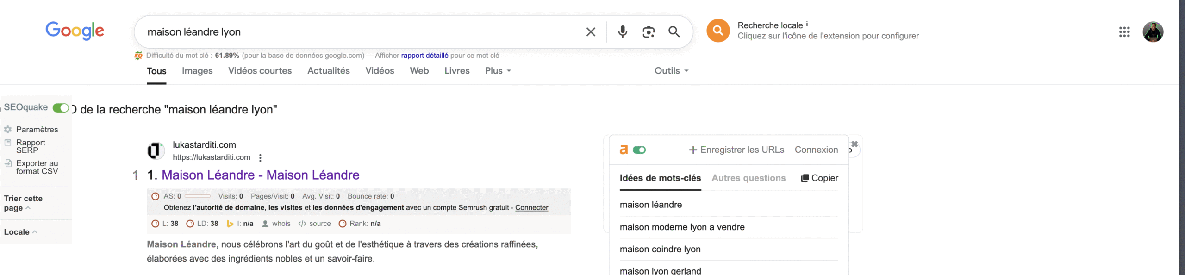The width and height of the screenshot is (1185, 275).
Task: Click the https://lukastarditi.com URL text
Action: pyautogui.click(x=212, y=157)
